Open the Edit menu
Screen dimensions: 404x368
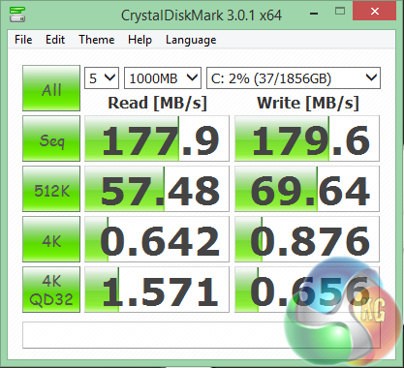coord(55,40)
